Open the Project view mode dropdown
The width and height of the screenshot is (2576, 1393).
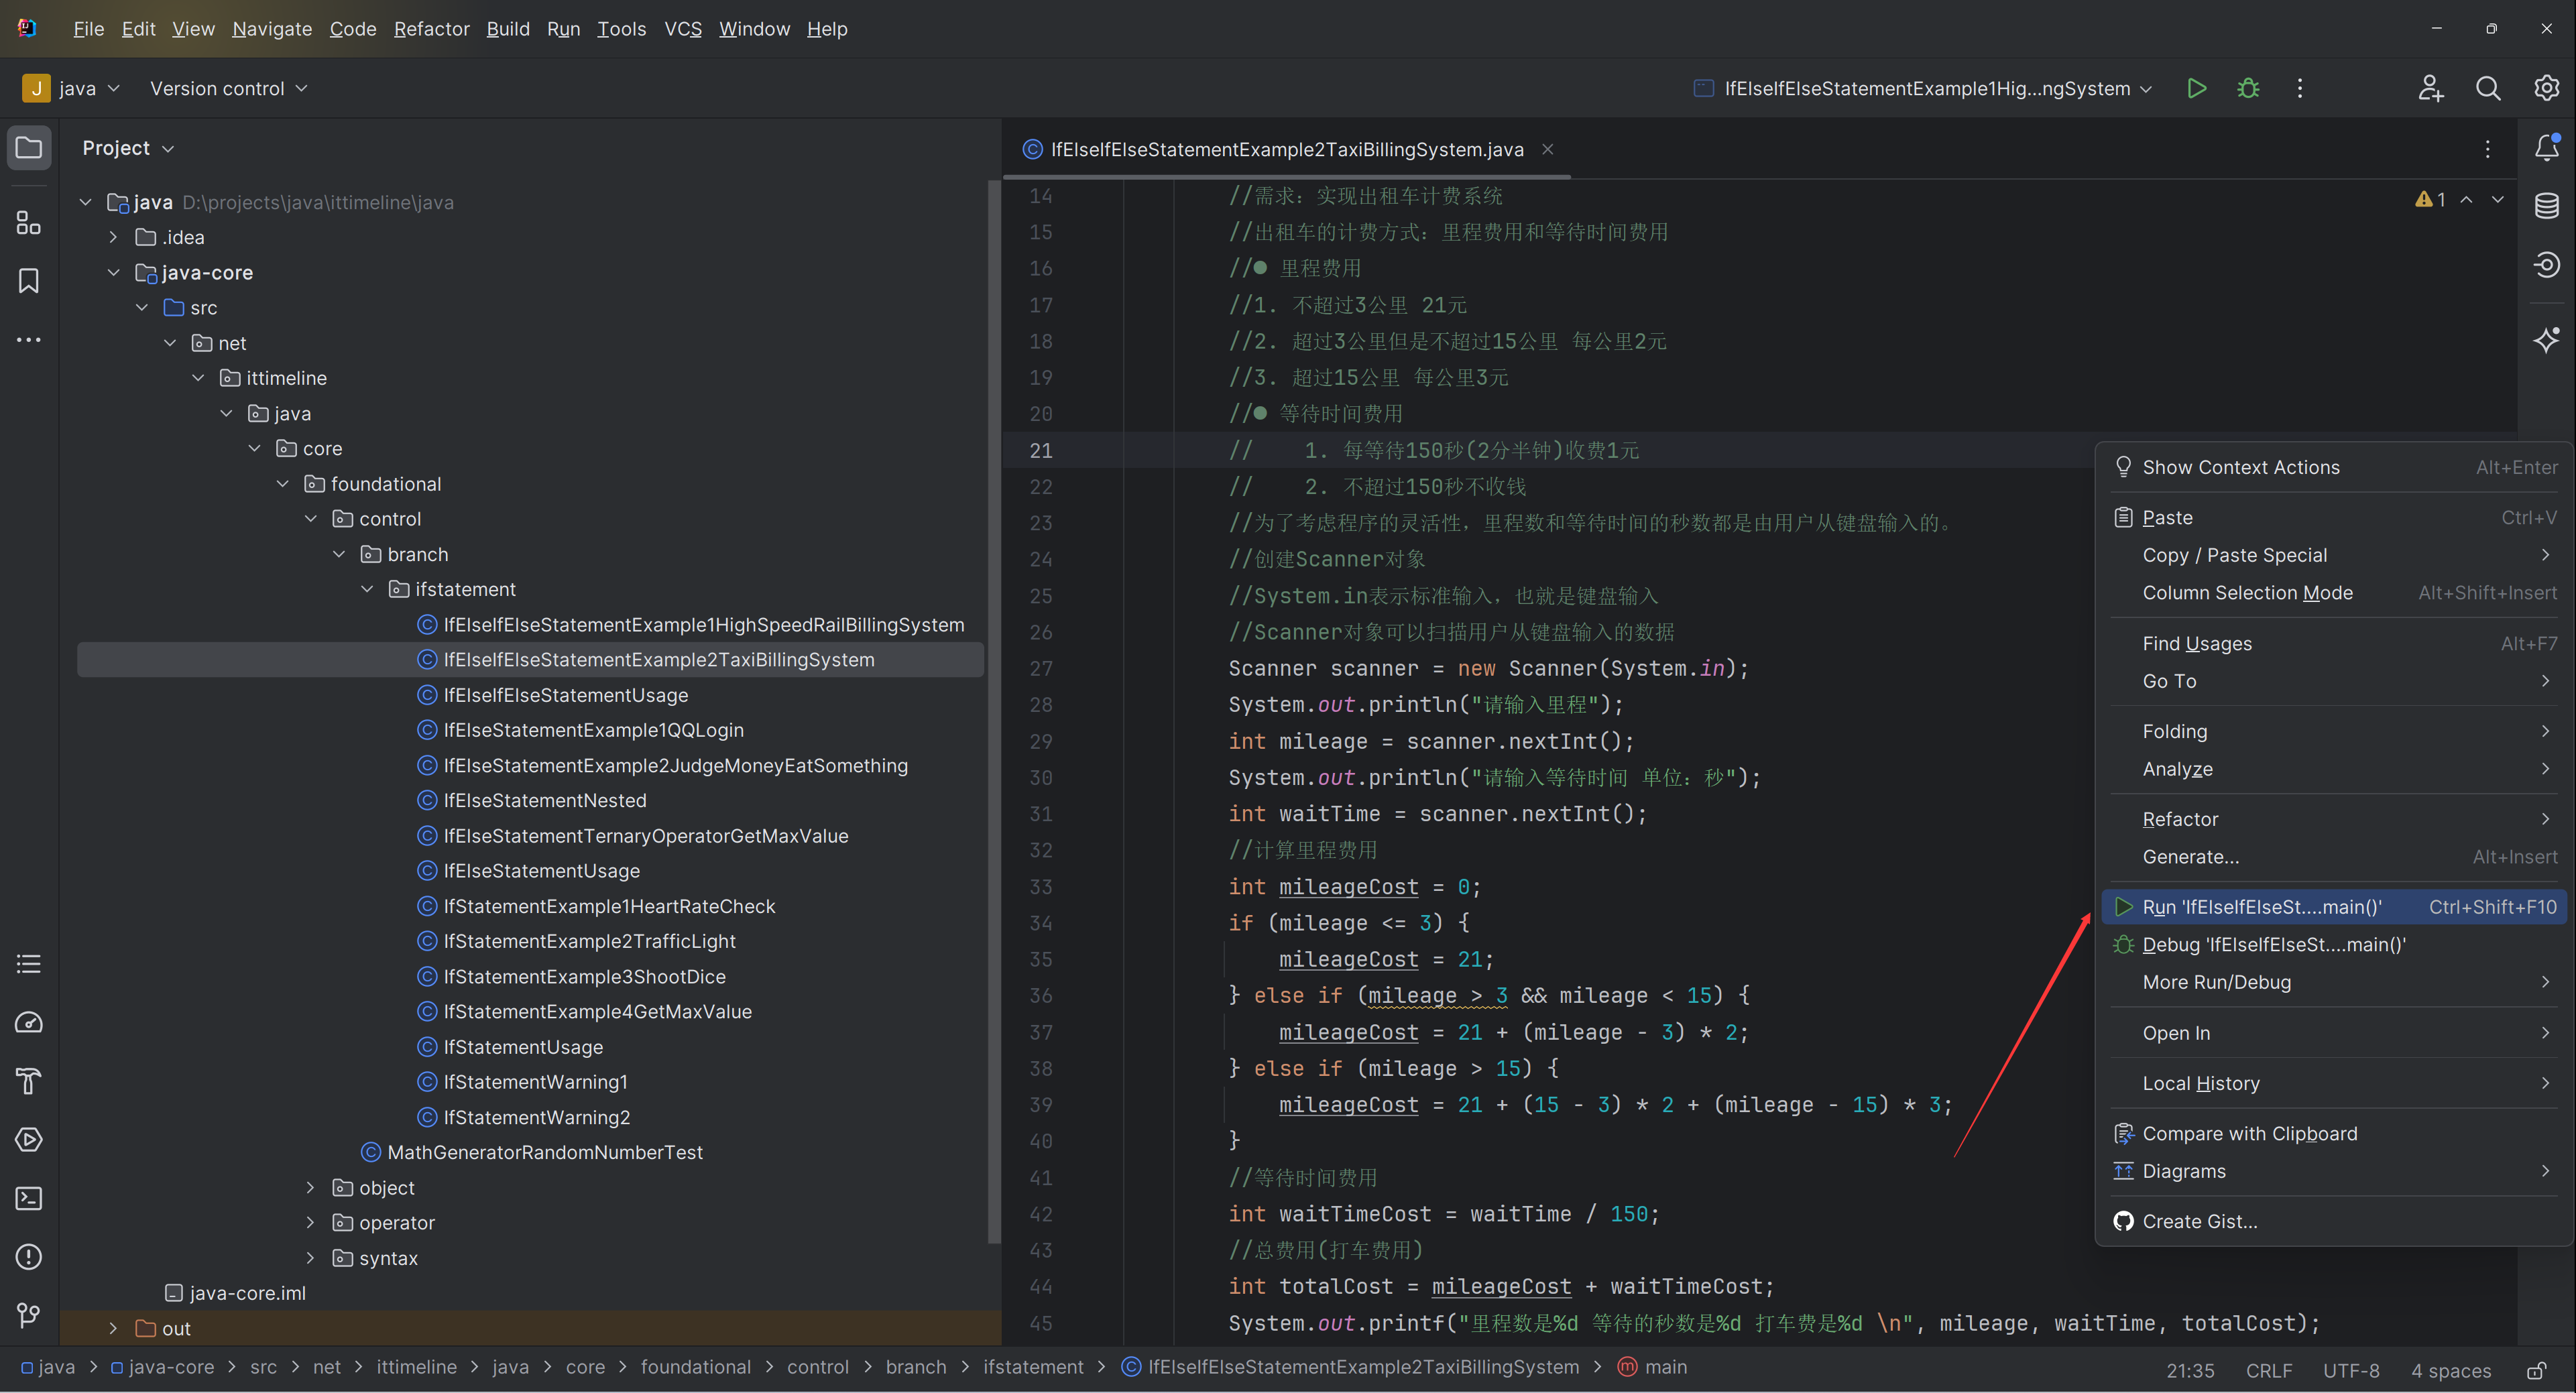click(x=128, y=148)
